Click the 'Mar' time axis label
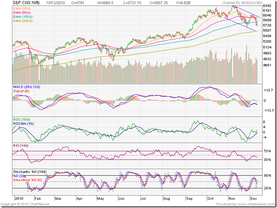The width and height of the screenshot is (277, 208). pyautogui.click(x=58, y=199)
